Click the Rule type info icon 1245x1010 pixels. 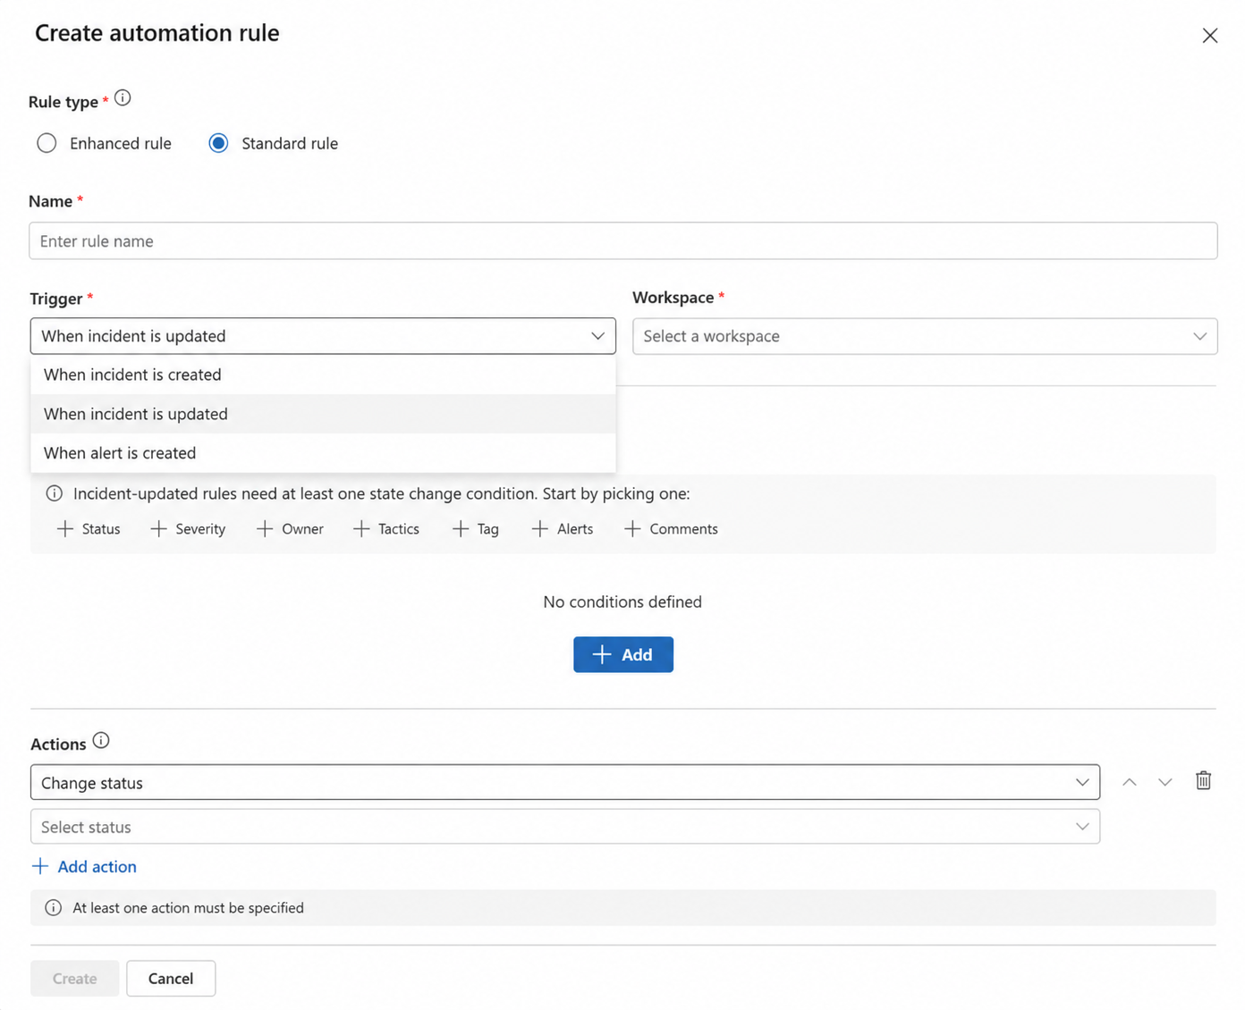(123, 98)
